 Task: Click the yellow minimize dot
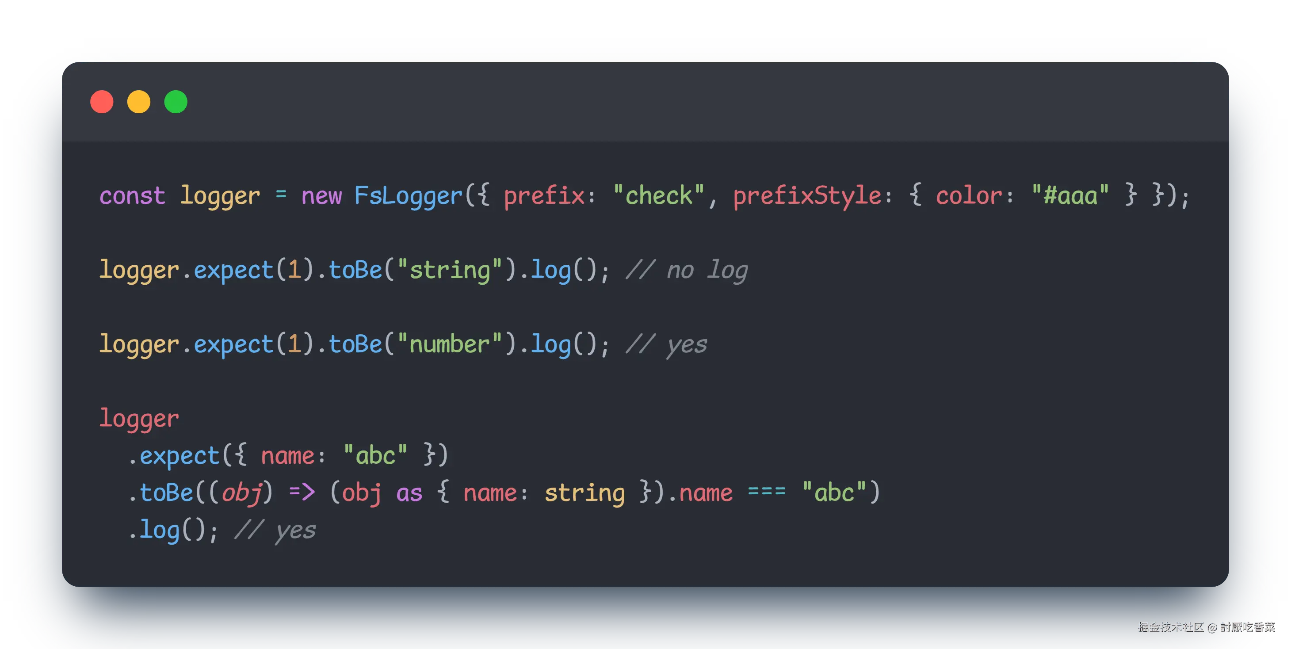(139, 102)
